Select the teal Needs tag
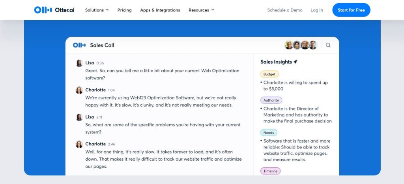Screen dimensions: 404x184 coord(269,133)
